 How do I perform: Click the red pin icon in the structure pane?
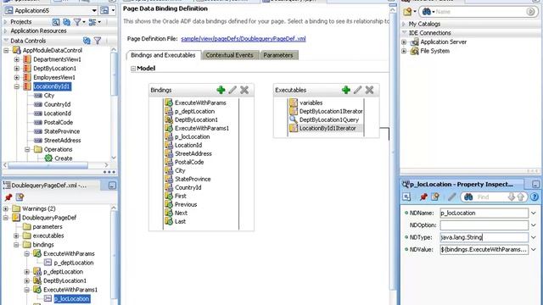(8, 197)
